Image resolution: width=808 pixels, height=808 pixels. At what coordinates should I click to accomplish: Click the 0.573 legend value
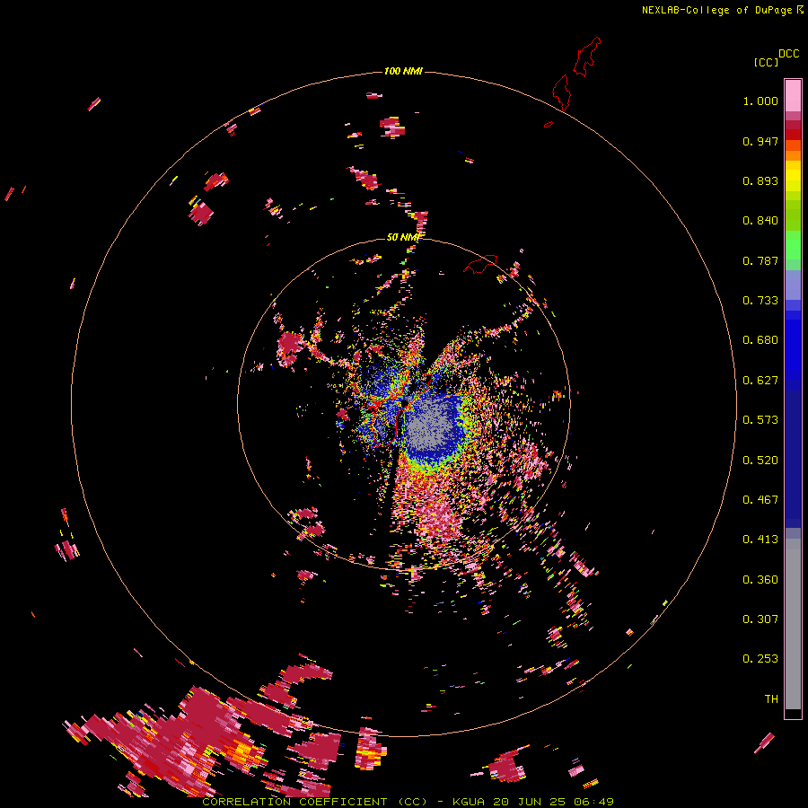(x=760, y=420)
